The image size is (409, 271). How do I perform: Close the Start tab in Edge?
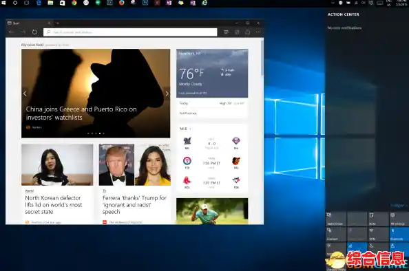pyautogui.click(x=49, y=23)
